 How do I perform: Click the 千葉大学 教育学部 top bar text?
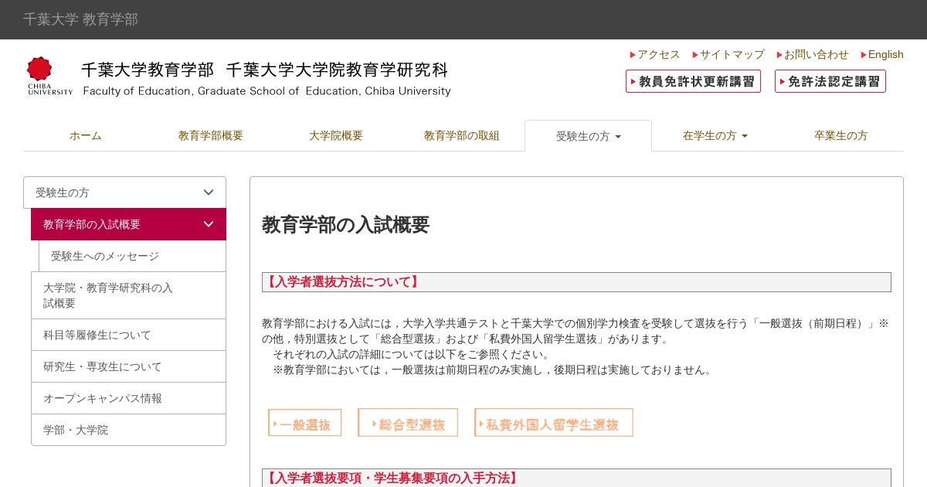pyautogui.click(x=80, y=19)
